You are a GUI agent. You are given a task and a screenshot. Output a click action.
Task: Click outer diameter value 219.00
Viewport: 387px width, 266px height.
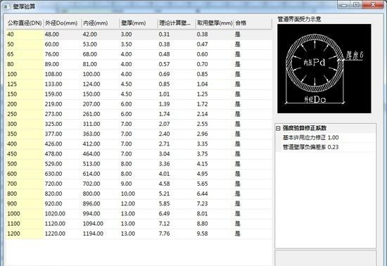click(x=53, y=104)
